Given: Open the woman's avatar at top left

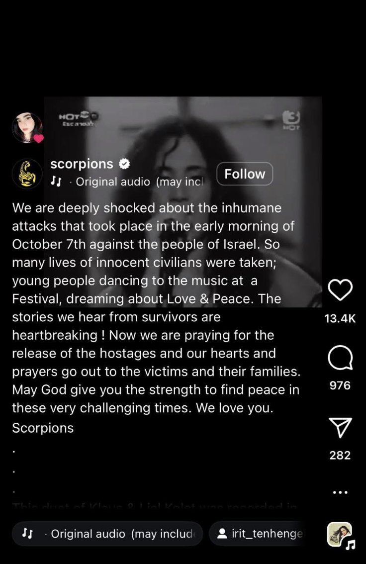Looking at the screenshot, I should [27, 128].
